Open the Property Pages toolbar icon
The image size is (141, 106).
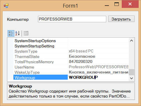click(26, 33)
